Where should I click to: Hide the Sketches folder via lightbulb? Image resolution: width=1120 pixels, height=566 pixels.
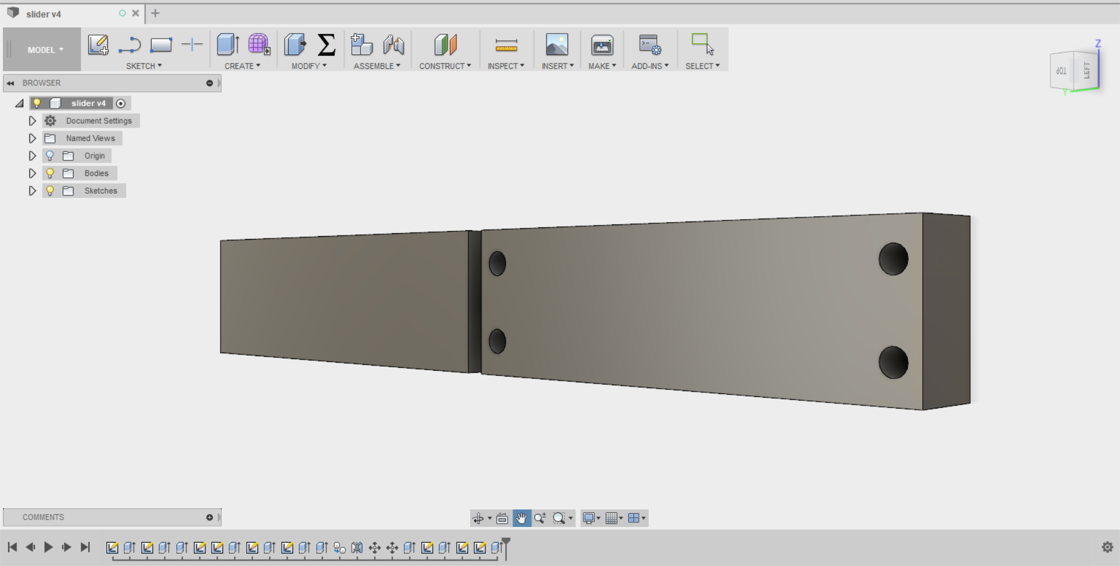click(50, 191)
